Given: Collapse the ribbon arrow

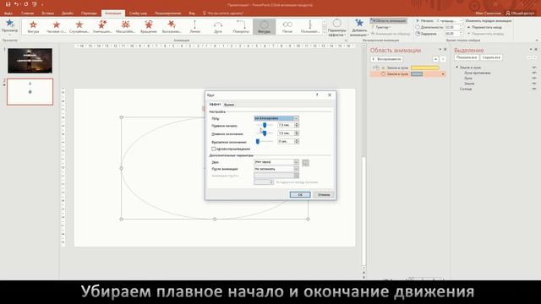Looking at the screenshot, I should click(x=537, y=41).
